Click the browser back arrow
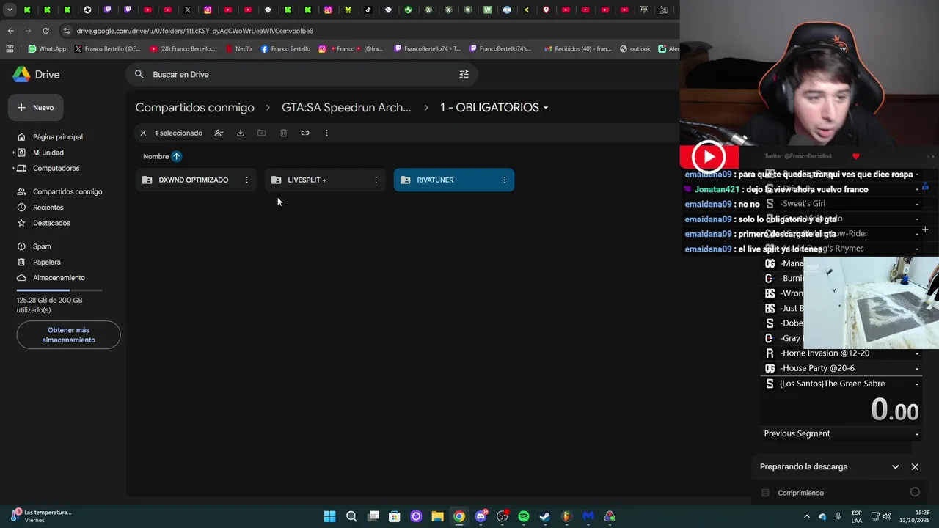This screenshot has height=528, width=939. (x=10, y=31)
